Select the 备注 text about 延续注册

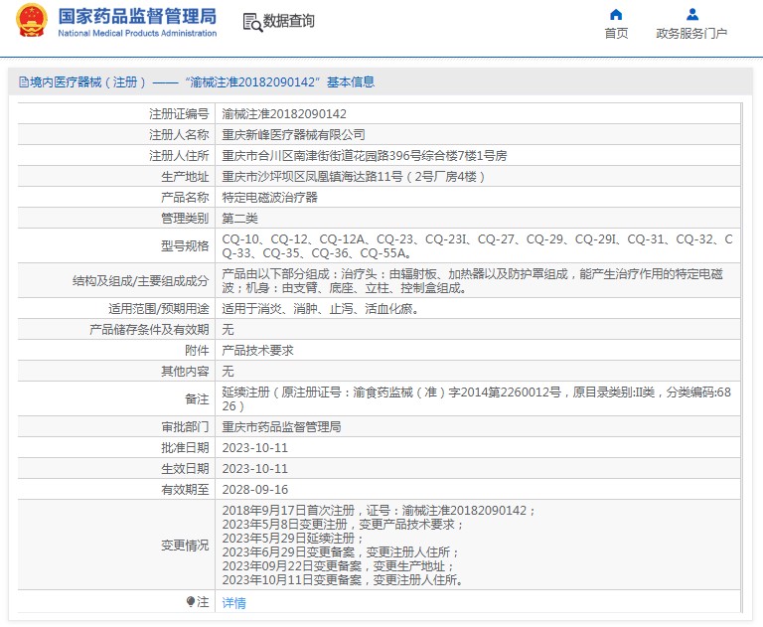click(477, 399)
